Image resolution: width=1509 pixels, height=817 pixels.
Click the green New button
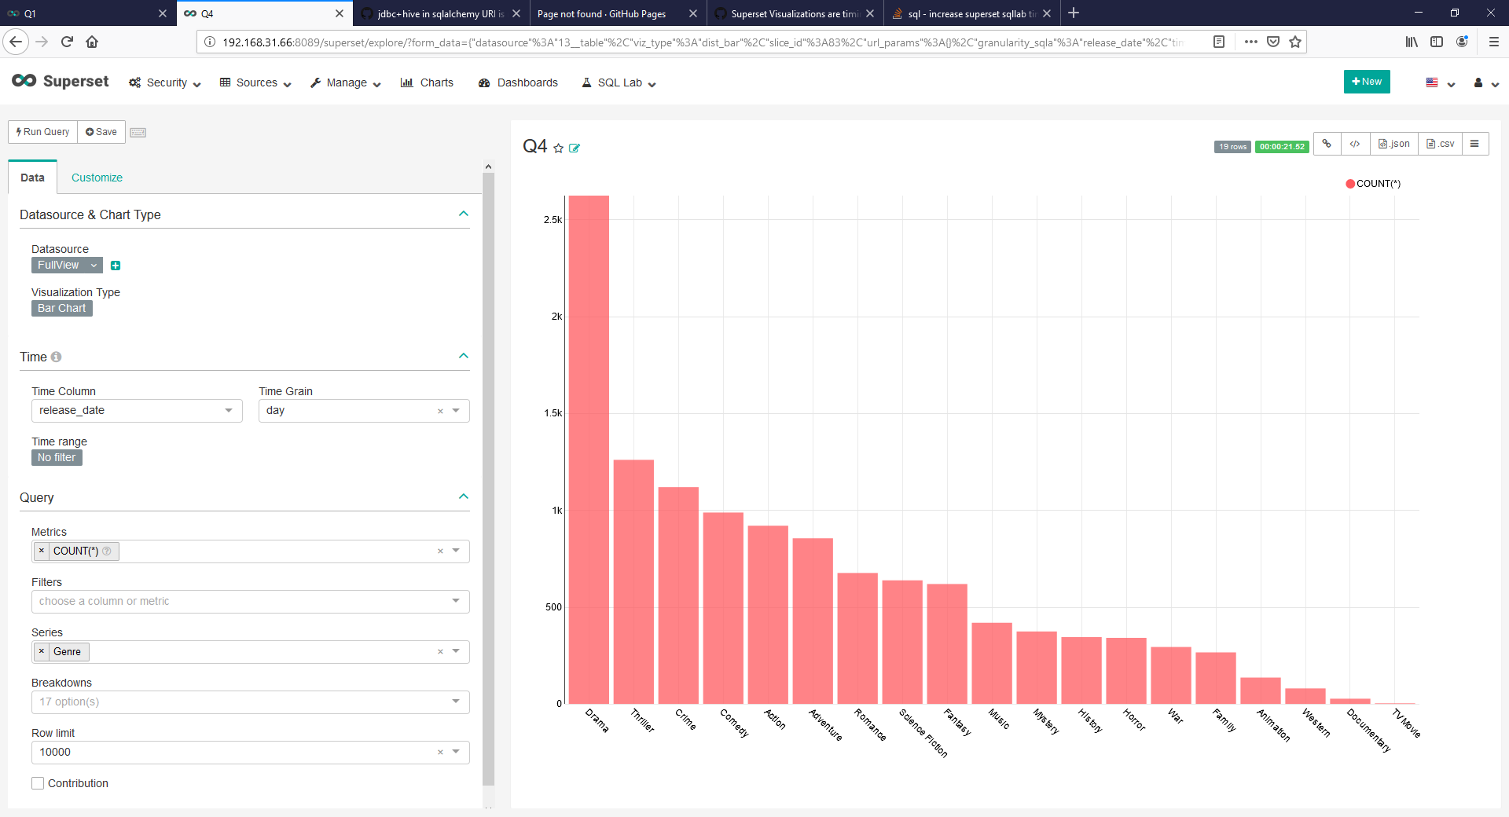(1366, 82)
